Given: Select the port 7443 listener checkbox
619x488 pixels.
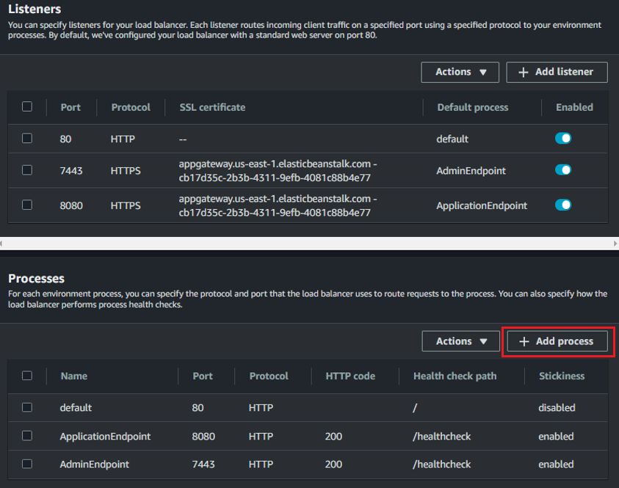Looking at the screenshot, I should (x=27, y=170).
